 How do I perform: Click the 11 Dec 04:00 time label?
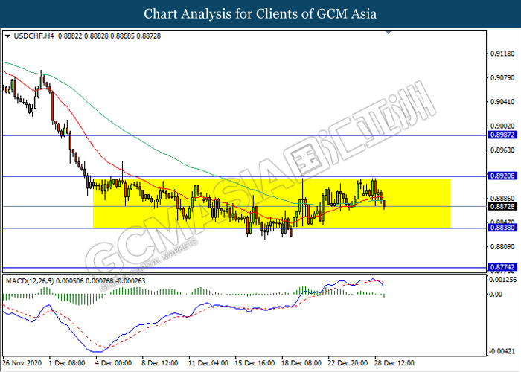(208, 363)
